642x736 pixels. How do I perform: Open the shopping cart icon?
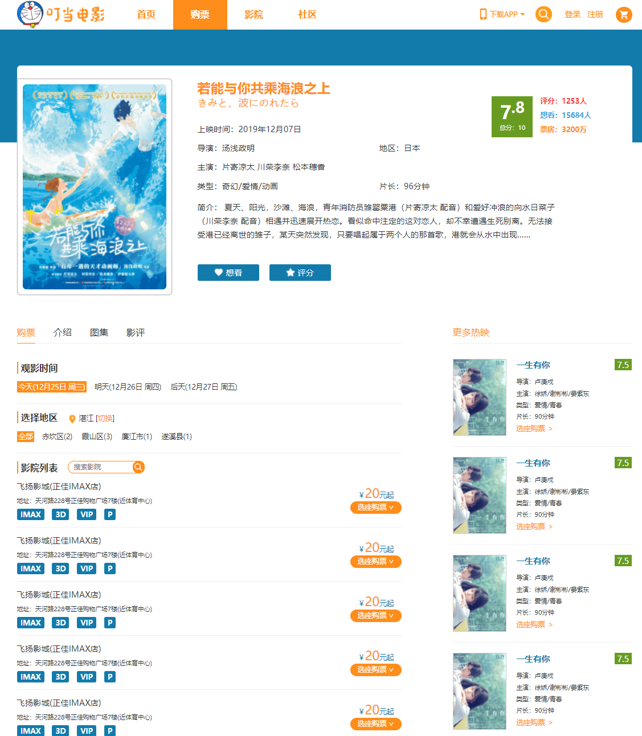pos(624,15)
